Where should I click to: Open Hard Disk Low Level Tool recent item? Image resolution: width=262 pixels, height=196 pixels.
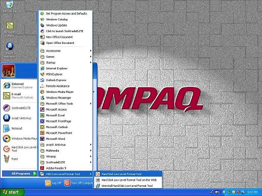pos(19,149)
